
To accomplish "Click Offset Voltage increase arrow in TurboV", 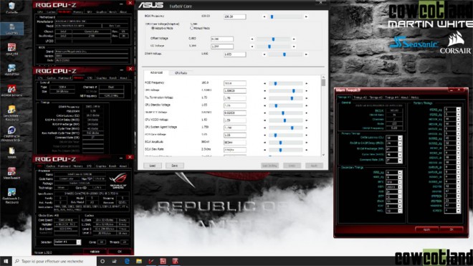I will click(x=294, y=39).
